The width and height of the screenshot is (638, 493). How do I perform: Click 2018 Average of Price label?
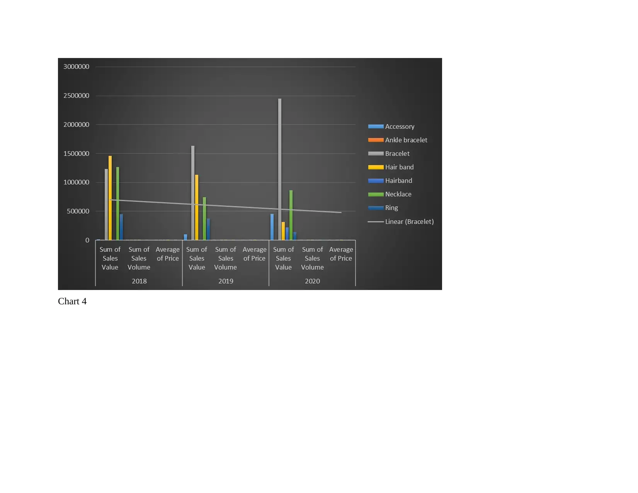click(x=168, y=254)
